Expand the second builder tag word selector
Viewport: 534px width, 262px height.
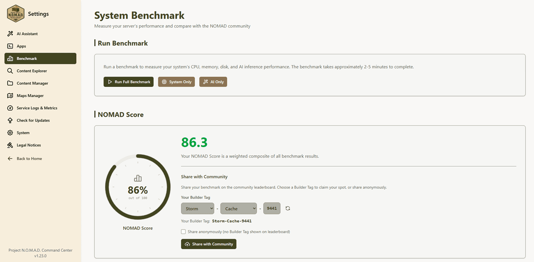(x=239, y=208)
